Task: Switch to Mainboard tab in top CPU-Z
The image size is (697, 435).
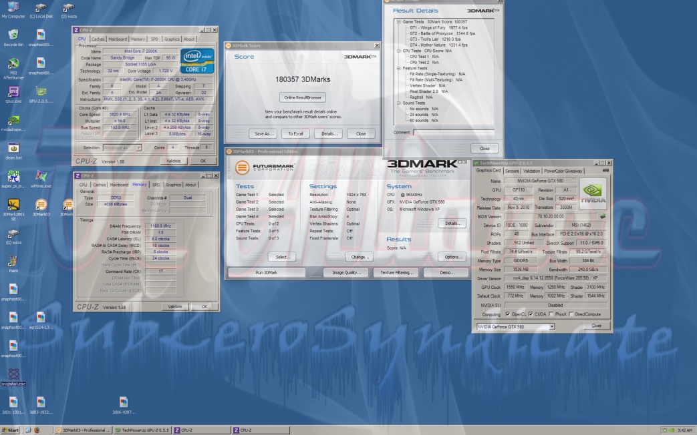Action: point(118,39)
